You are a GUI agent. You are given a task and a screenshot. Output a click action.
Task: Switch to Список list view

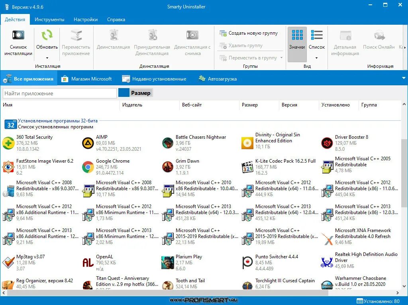pos(317,39)
